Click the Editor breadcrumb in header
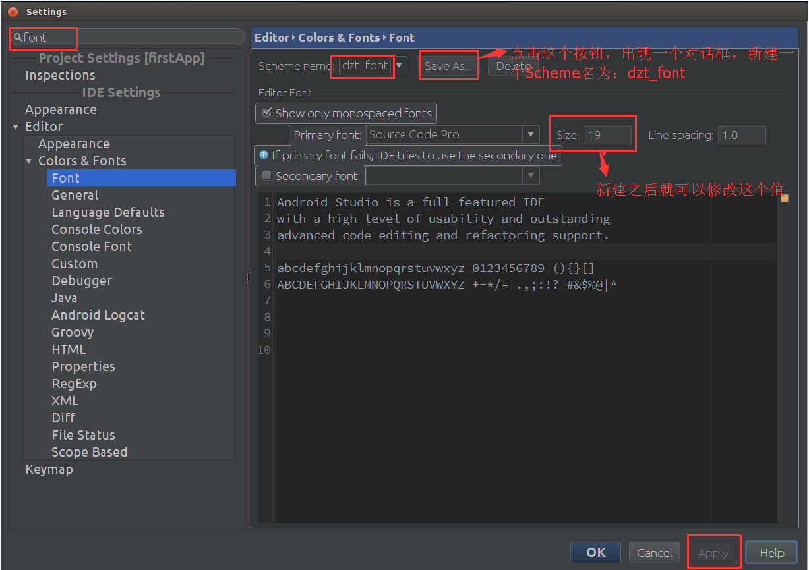The image size is (809, 570). (x=272, y=38)
